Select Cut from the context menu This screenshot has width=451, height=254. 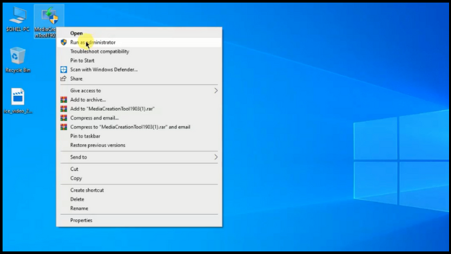click(x=139, y=169)
